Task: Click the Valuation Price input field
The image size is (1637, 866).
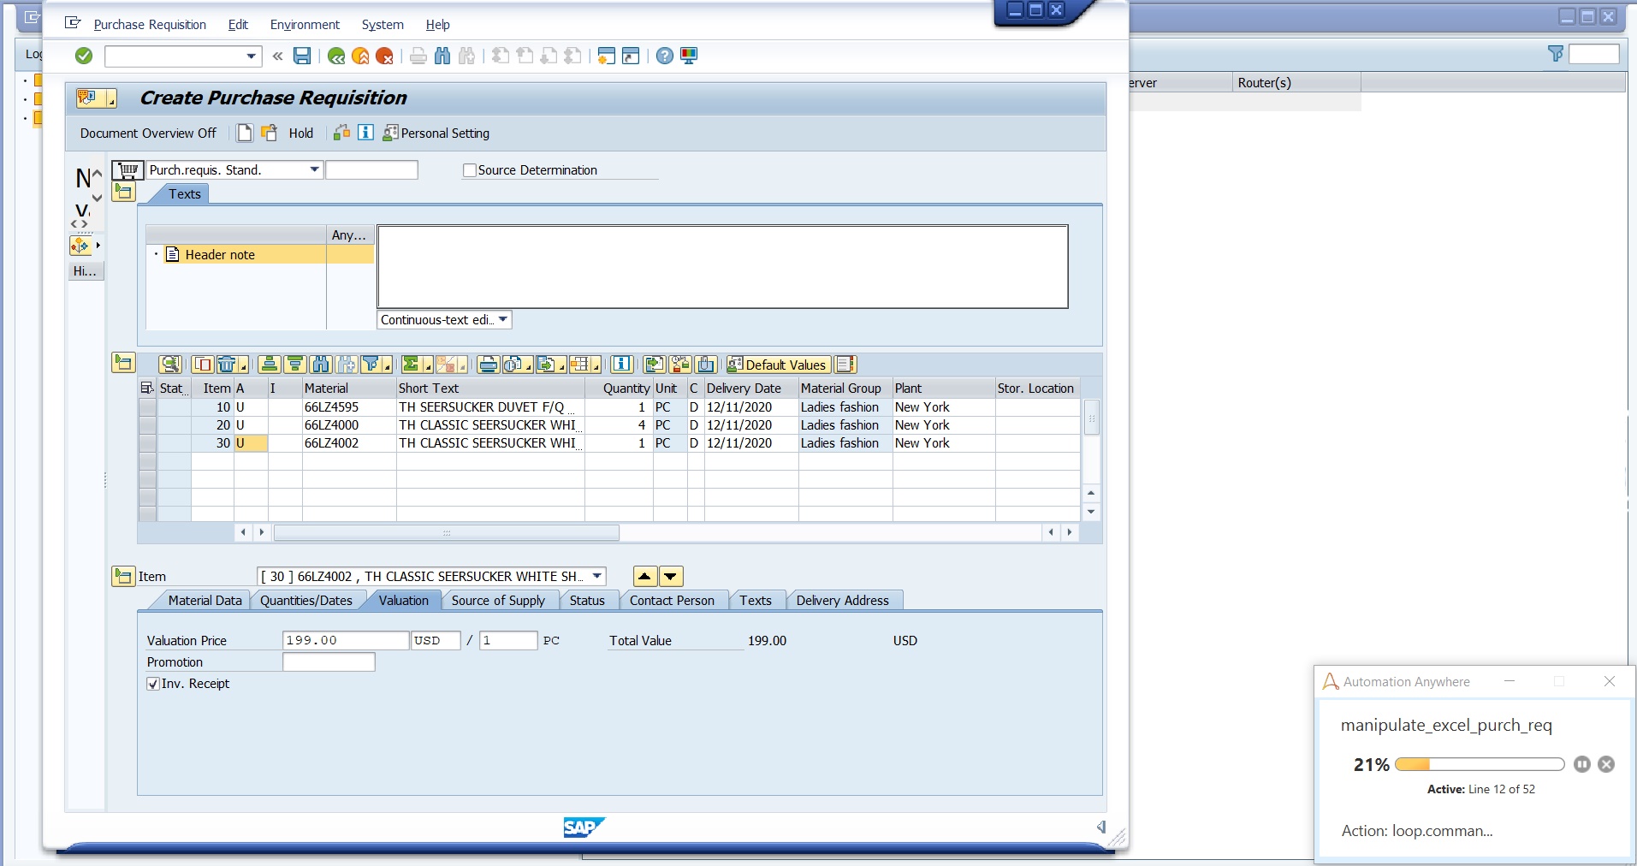Action: pos(345,641)
